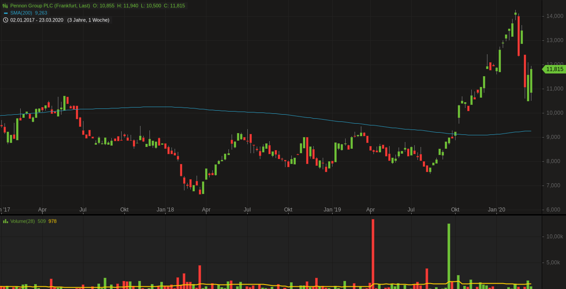Click the tallest red volume bar
The image size is (566, 289).
click(x=373, y=253)
